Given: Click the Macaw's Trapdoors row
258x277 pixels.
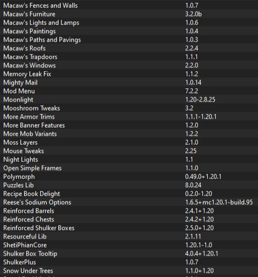Looking at the screenshot, I should (x=129, y=57).
